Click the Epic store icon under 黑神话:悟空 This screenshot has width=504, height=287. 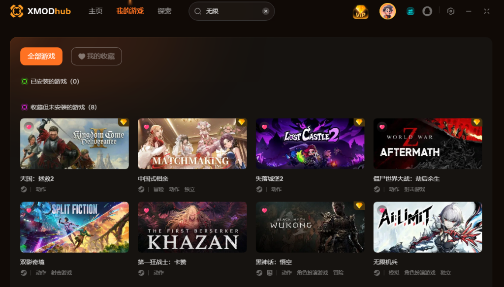[x=270, y=273]
